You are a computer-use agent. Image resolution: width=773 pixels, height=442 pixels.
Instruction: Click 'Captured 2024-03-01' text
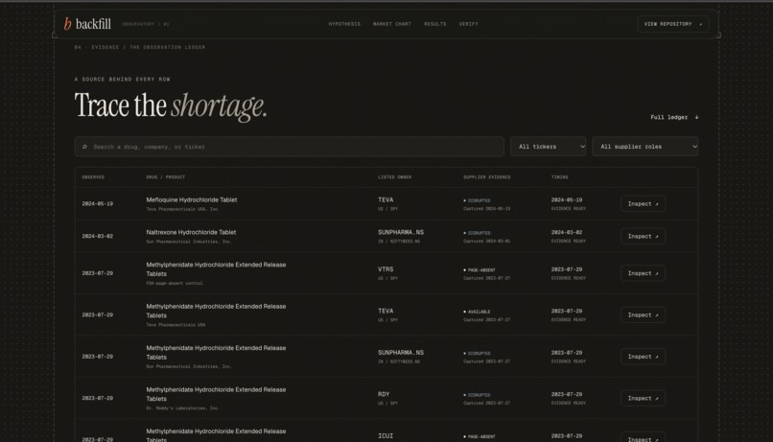486,242
